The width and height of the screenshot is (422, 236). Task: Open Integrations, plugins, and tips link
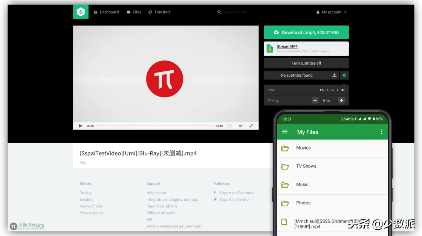pyautogui.click(x=172, y=200)
